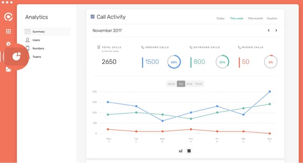303x163 pixels.
Task: Switch chart granularity to Month
Action: click(x=199, y=84)
